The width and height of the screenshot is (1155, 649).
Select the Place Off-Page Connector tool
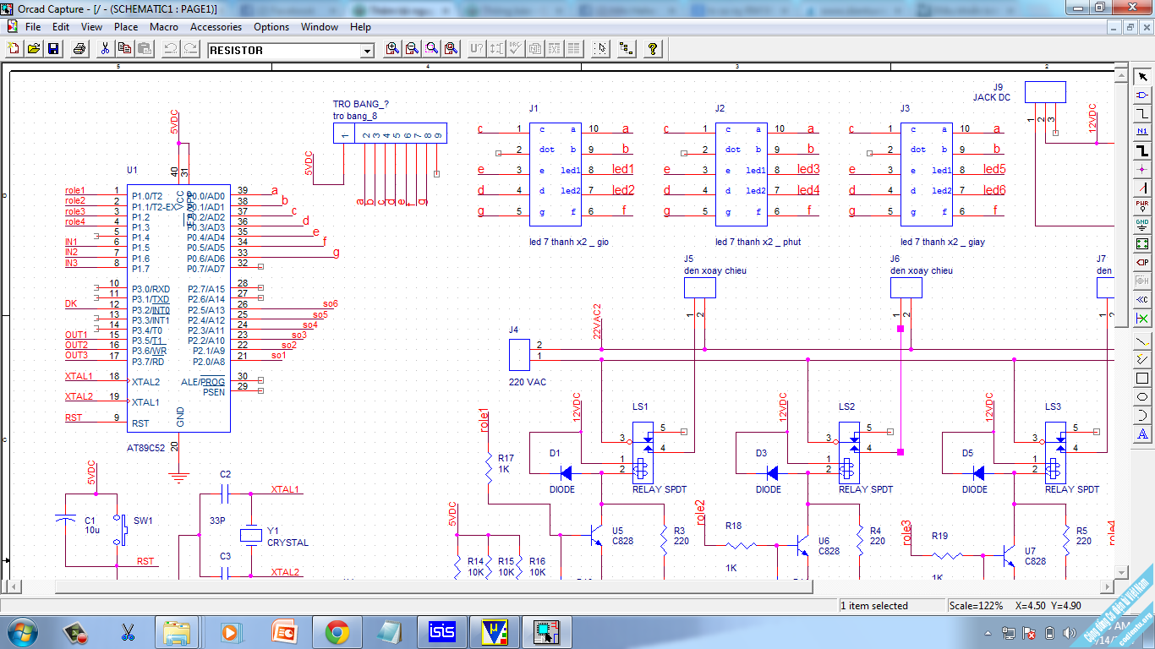pos(1142,299)
